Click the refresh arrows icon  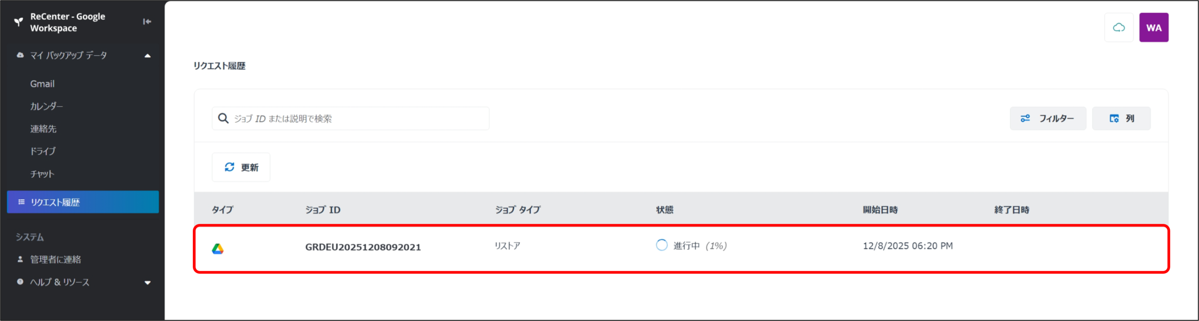(229, 167)
